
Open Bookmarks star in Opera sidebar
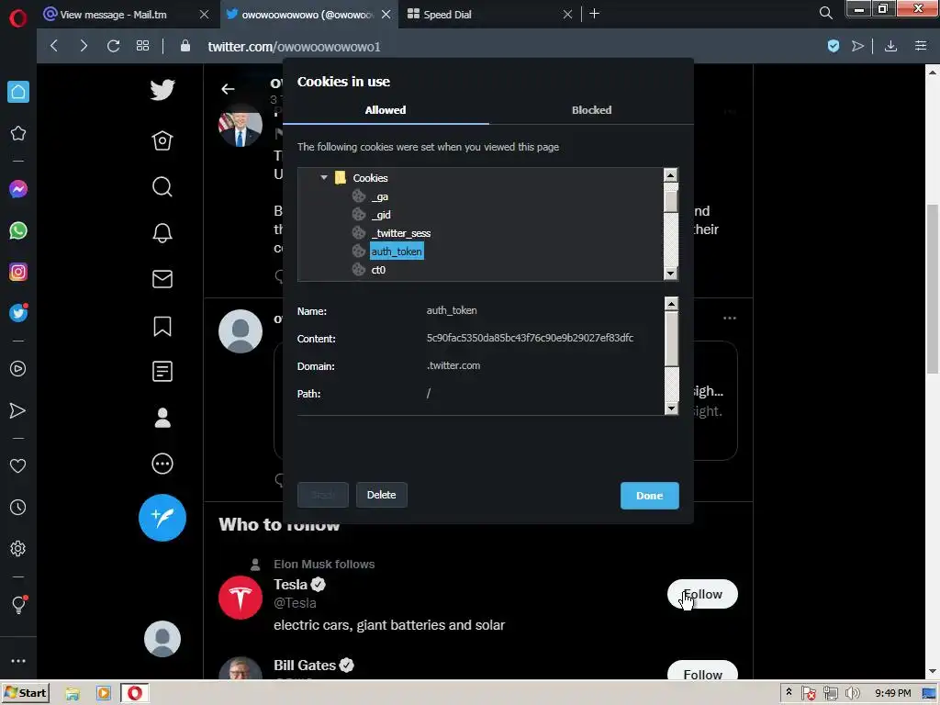(18, 133)
